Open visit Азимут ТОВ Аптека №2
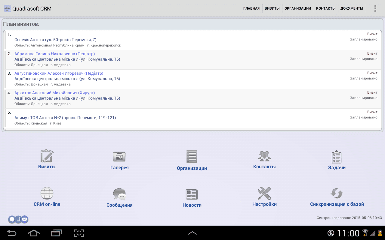The image size is (385, 240). (192, 118)
